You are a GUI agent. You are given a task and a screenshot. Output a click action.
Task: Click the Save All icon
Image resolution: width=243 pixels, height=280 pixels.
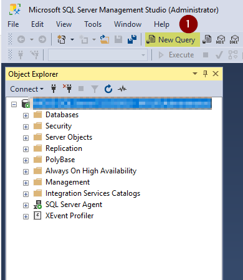tap(132, 39)
